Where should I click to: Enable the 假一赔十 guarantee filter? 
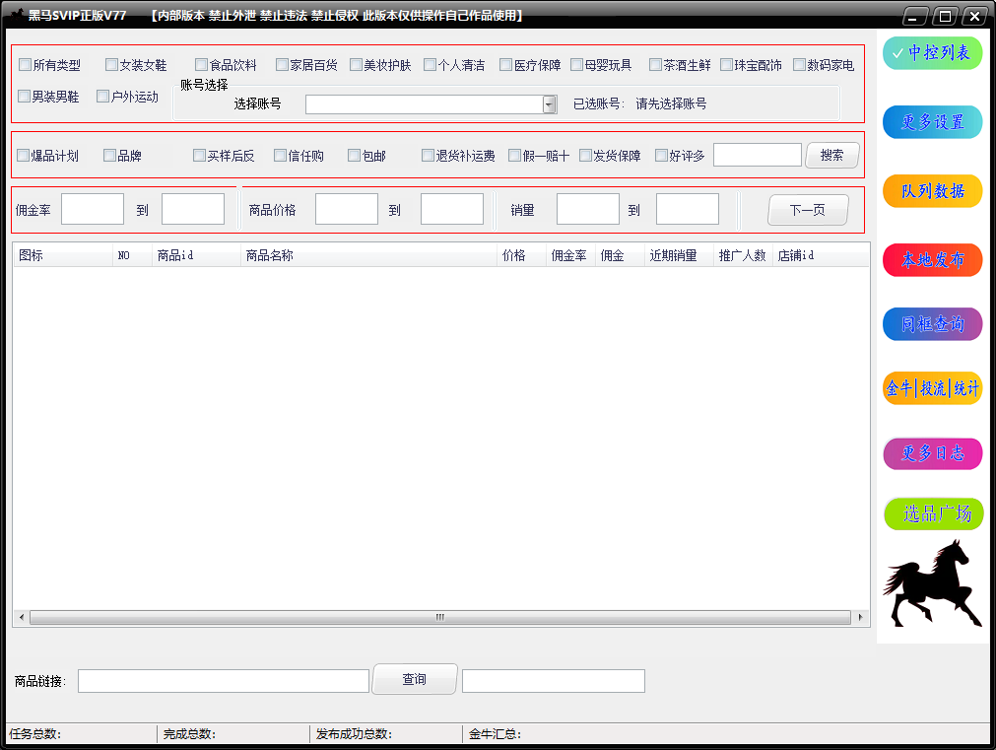[515, 155]
